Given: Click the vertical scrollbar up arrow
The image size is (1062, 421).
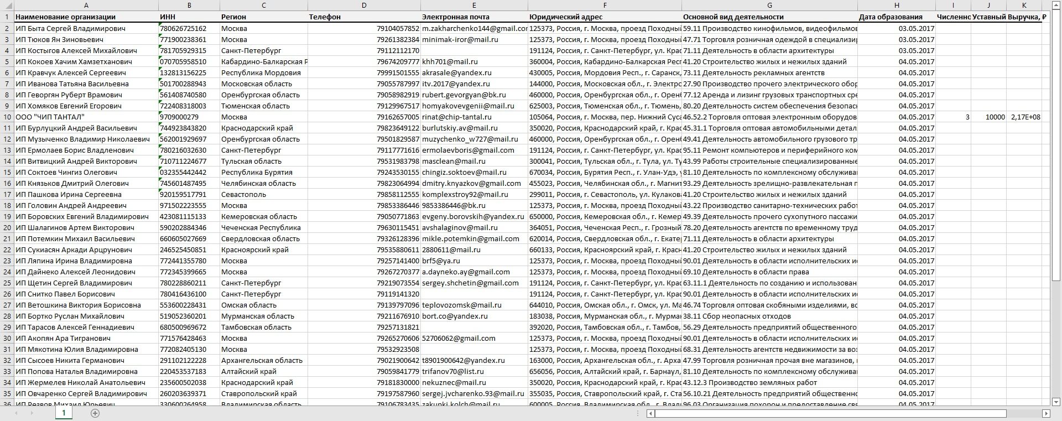Looking at the screenshot, I should point(1056,5).
